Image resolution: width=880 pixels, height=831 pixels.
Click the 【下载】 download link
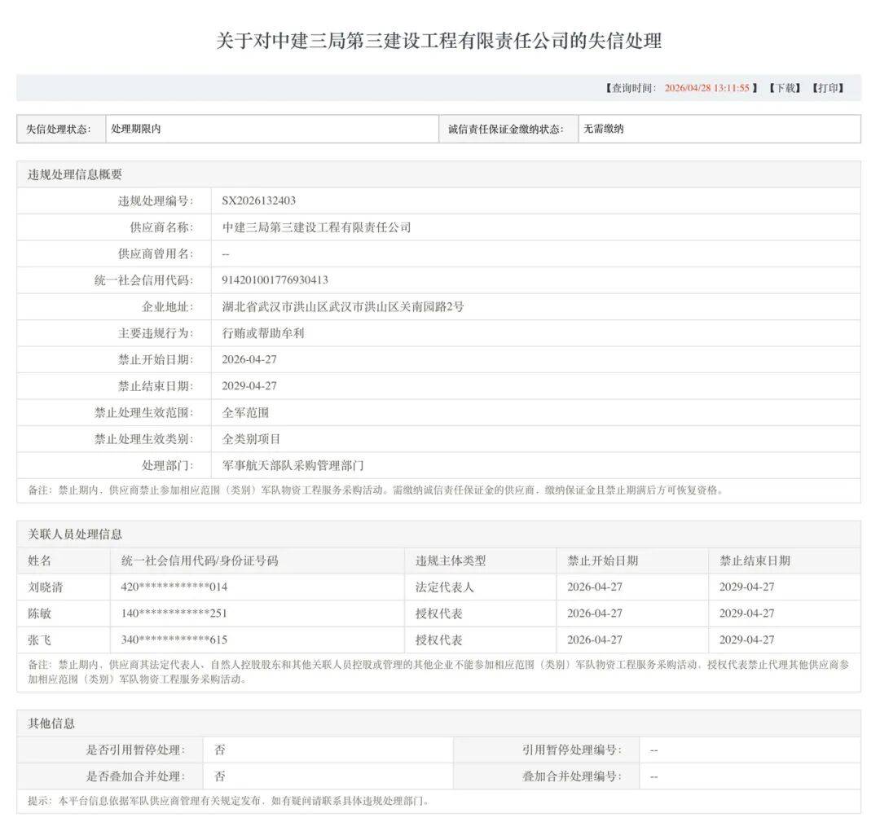click(x=785, y=88)
